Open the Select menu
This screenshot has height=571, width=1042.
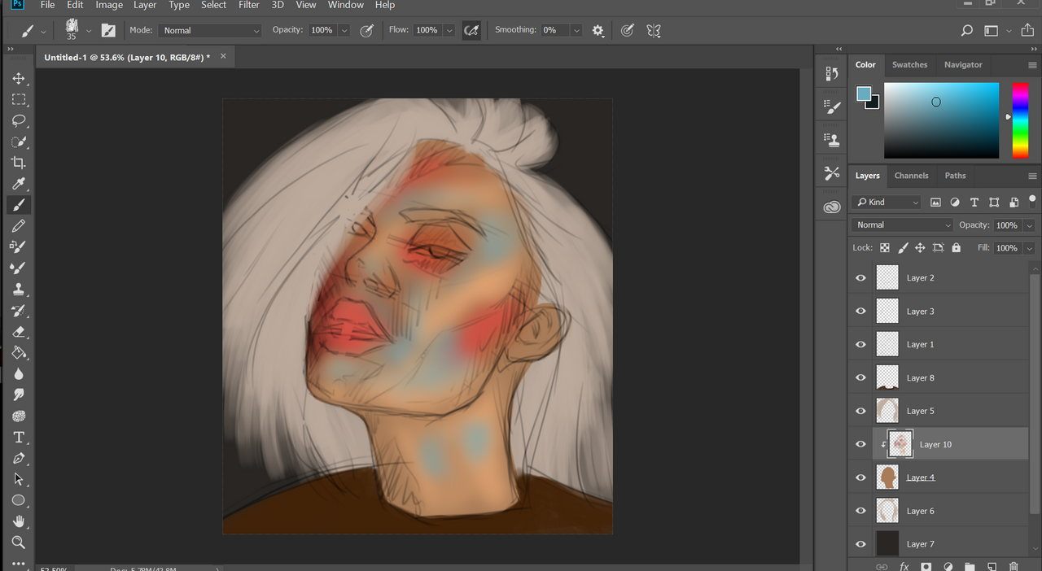[x=213, y=5]
